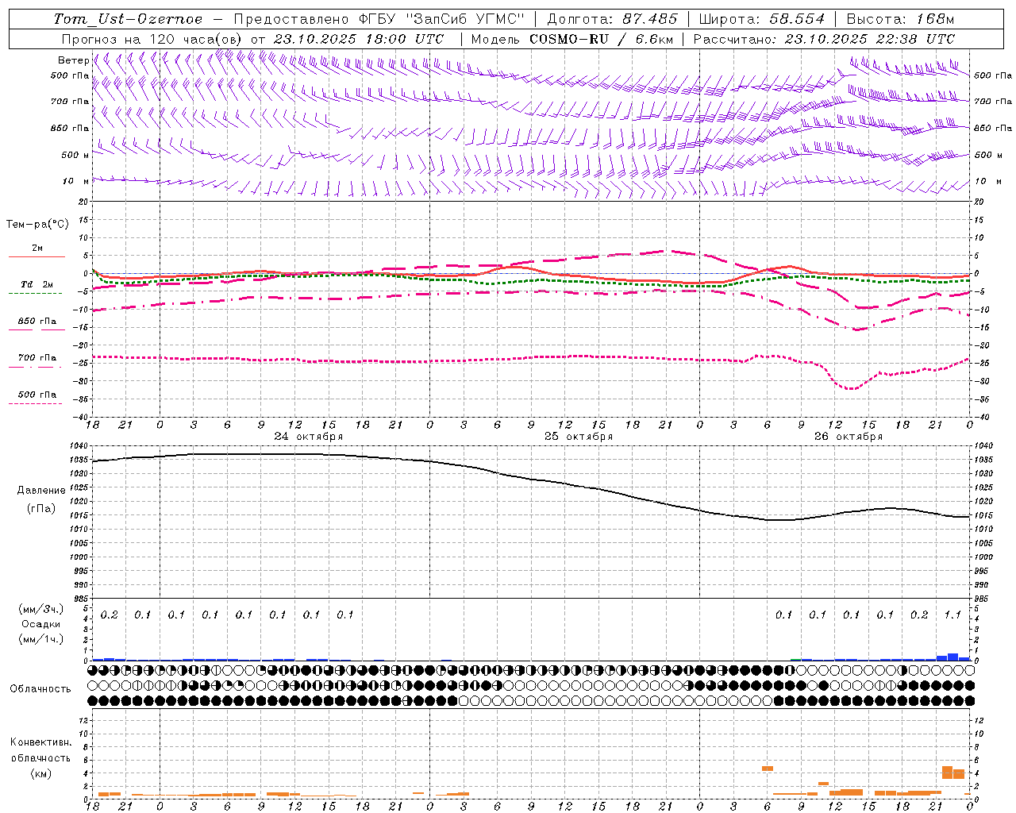Click the Модель COSMO-RU / 6.6км label
Image resolution: width=1016 pixels, height=813 pixels.
click(x=572, y=39)
